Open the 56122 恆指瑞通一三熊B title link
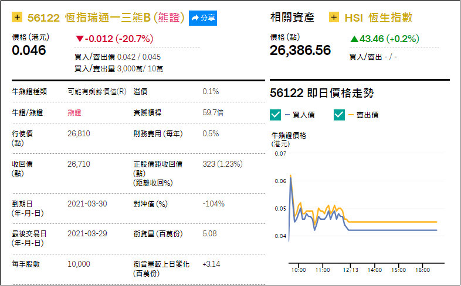This screenshot has width=461, height=286. pyautogui.click(x=106, y=18)
